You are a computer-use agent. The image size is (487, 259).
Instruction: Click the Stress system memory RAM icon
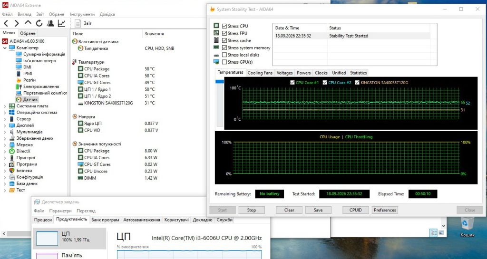tap(216, 48)
